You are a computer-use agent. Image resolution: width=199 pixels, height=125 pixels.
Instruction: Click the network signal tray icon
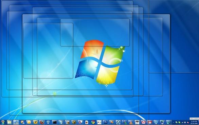pos(182,123)
